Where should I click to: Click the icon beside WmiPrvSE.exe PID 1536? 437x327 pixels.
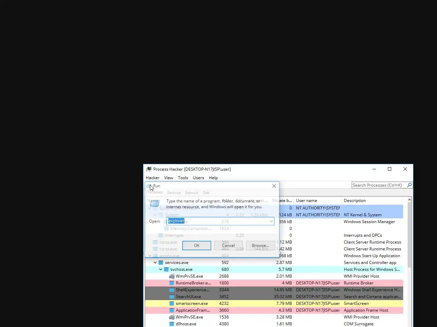pos(172,317)
